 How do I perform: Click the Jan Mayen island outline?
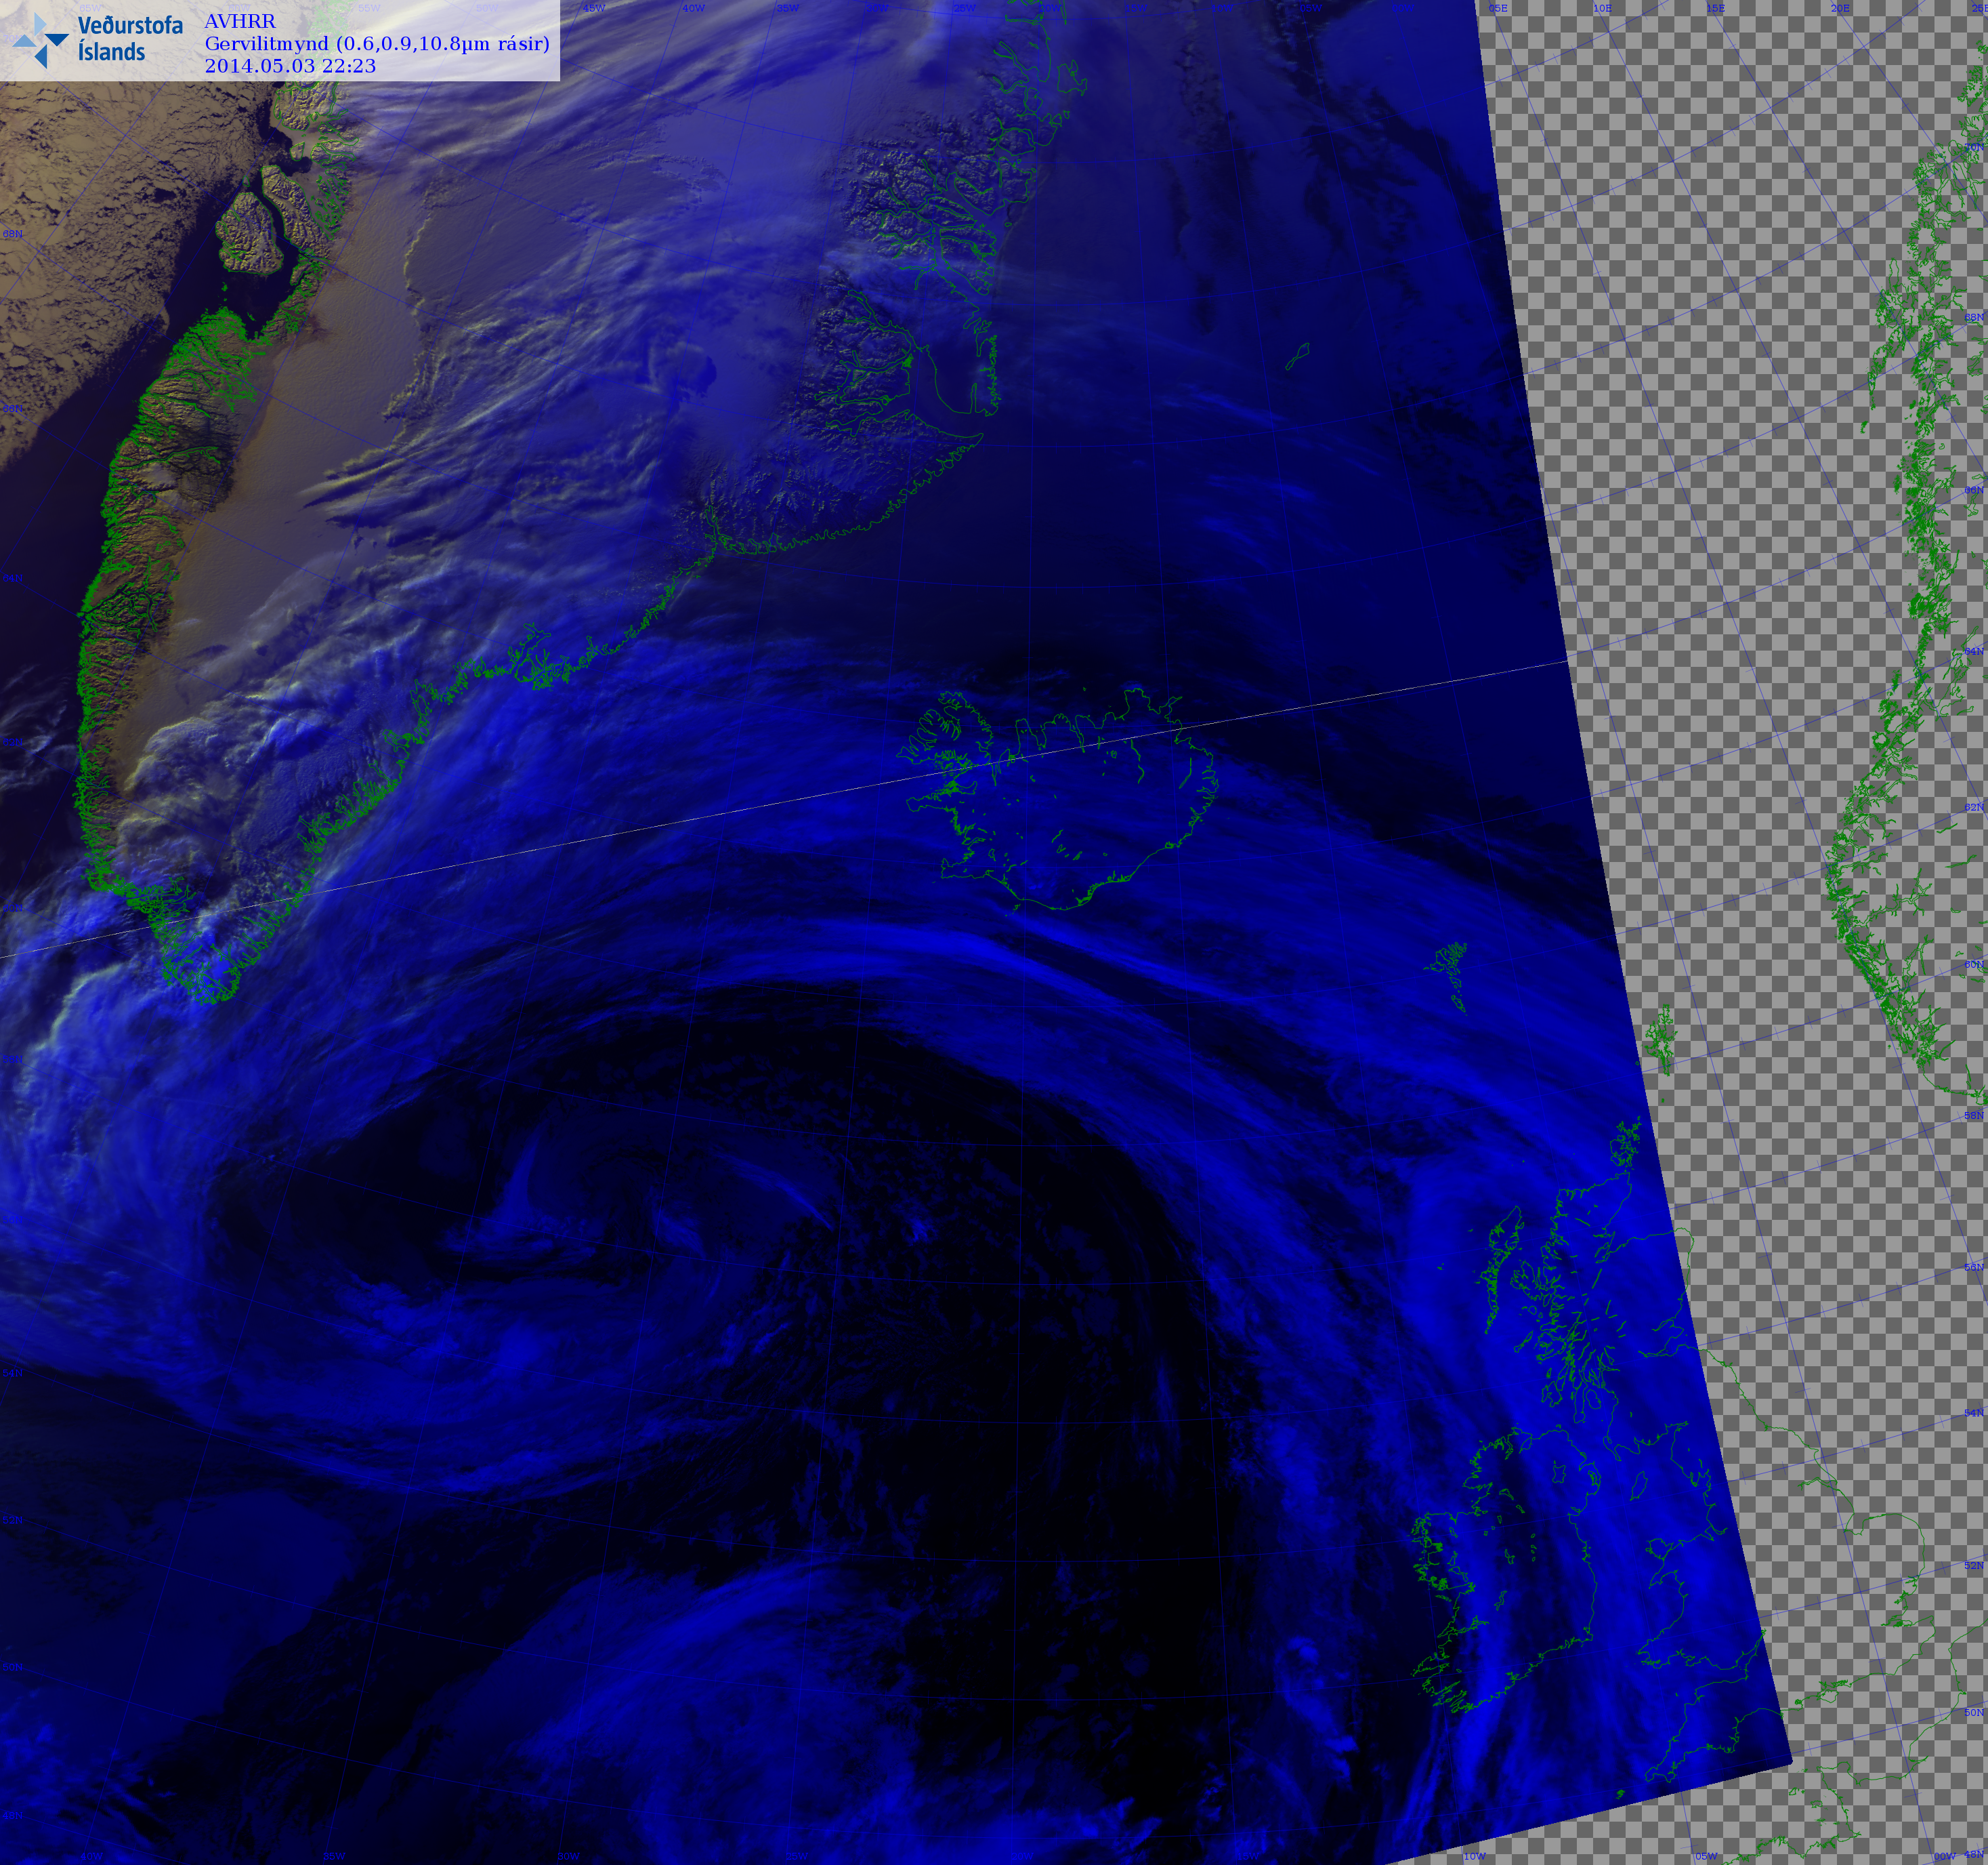coord(1297,355)
